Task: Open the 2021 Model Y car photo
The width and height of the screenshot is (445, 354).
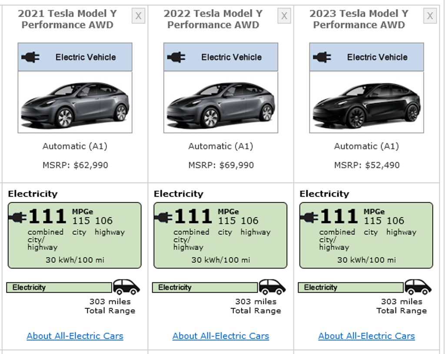Action: point(75,103)
